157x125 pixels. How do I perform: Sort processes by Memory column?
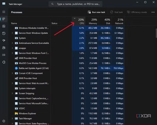coord(92,21)
